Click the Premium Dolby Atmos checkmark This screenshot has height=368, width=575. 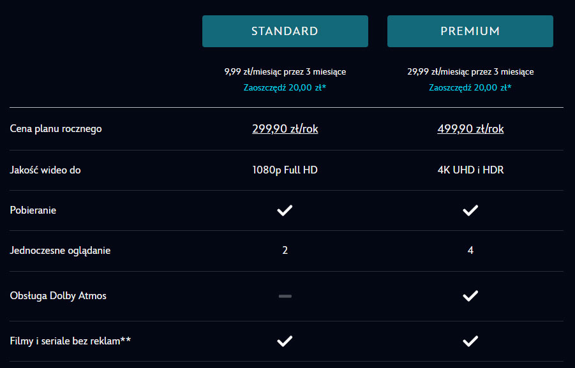(x=470, y=296)
